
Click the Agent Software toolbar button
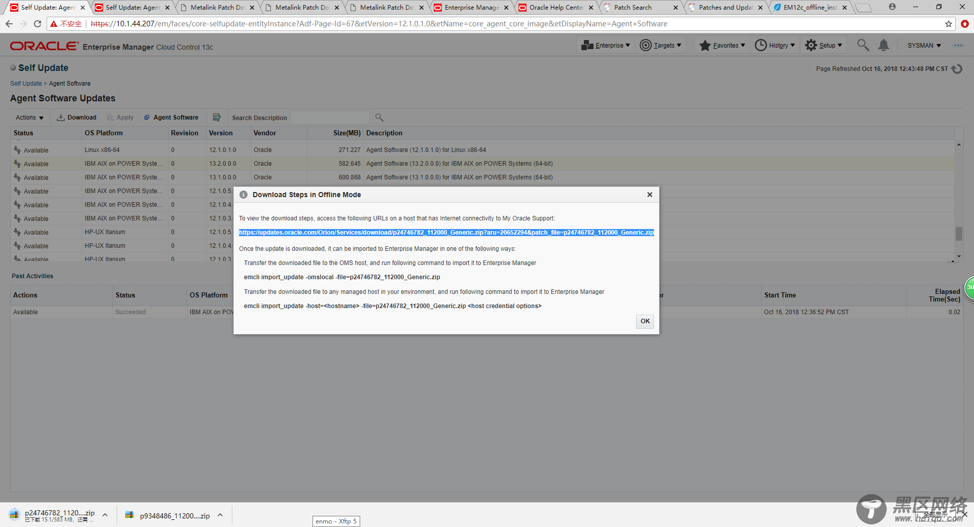(171, 118)
